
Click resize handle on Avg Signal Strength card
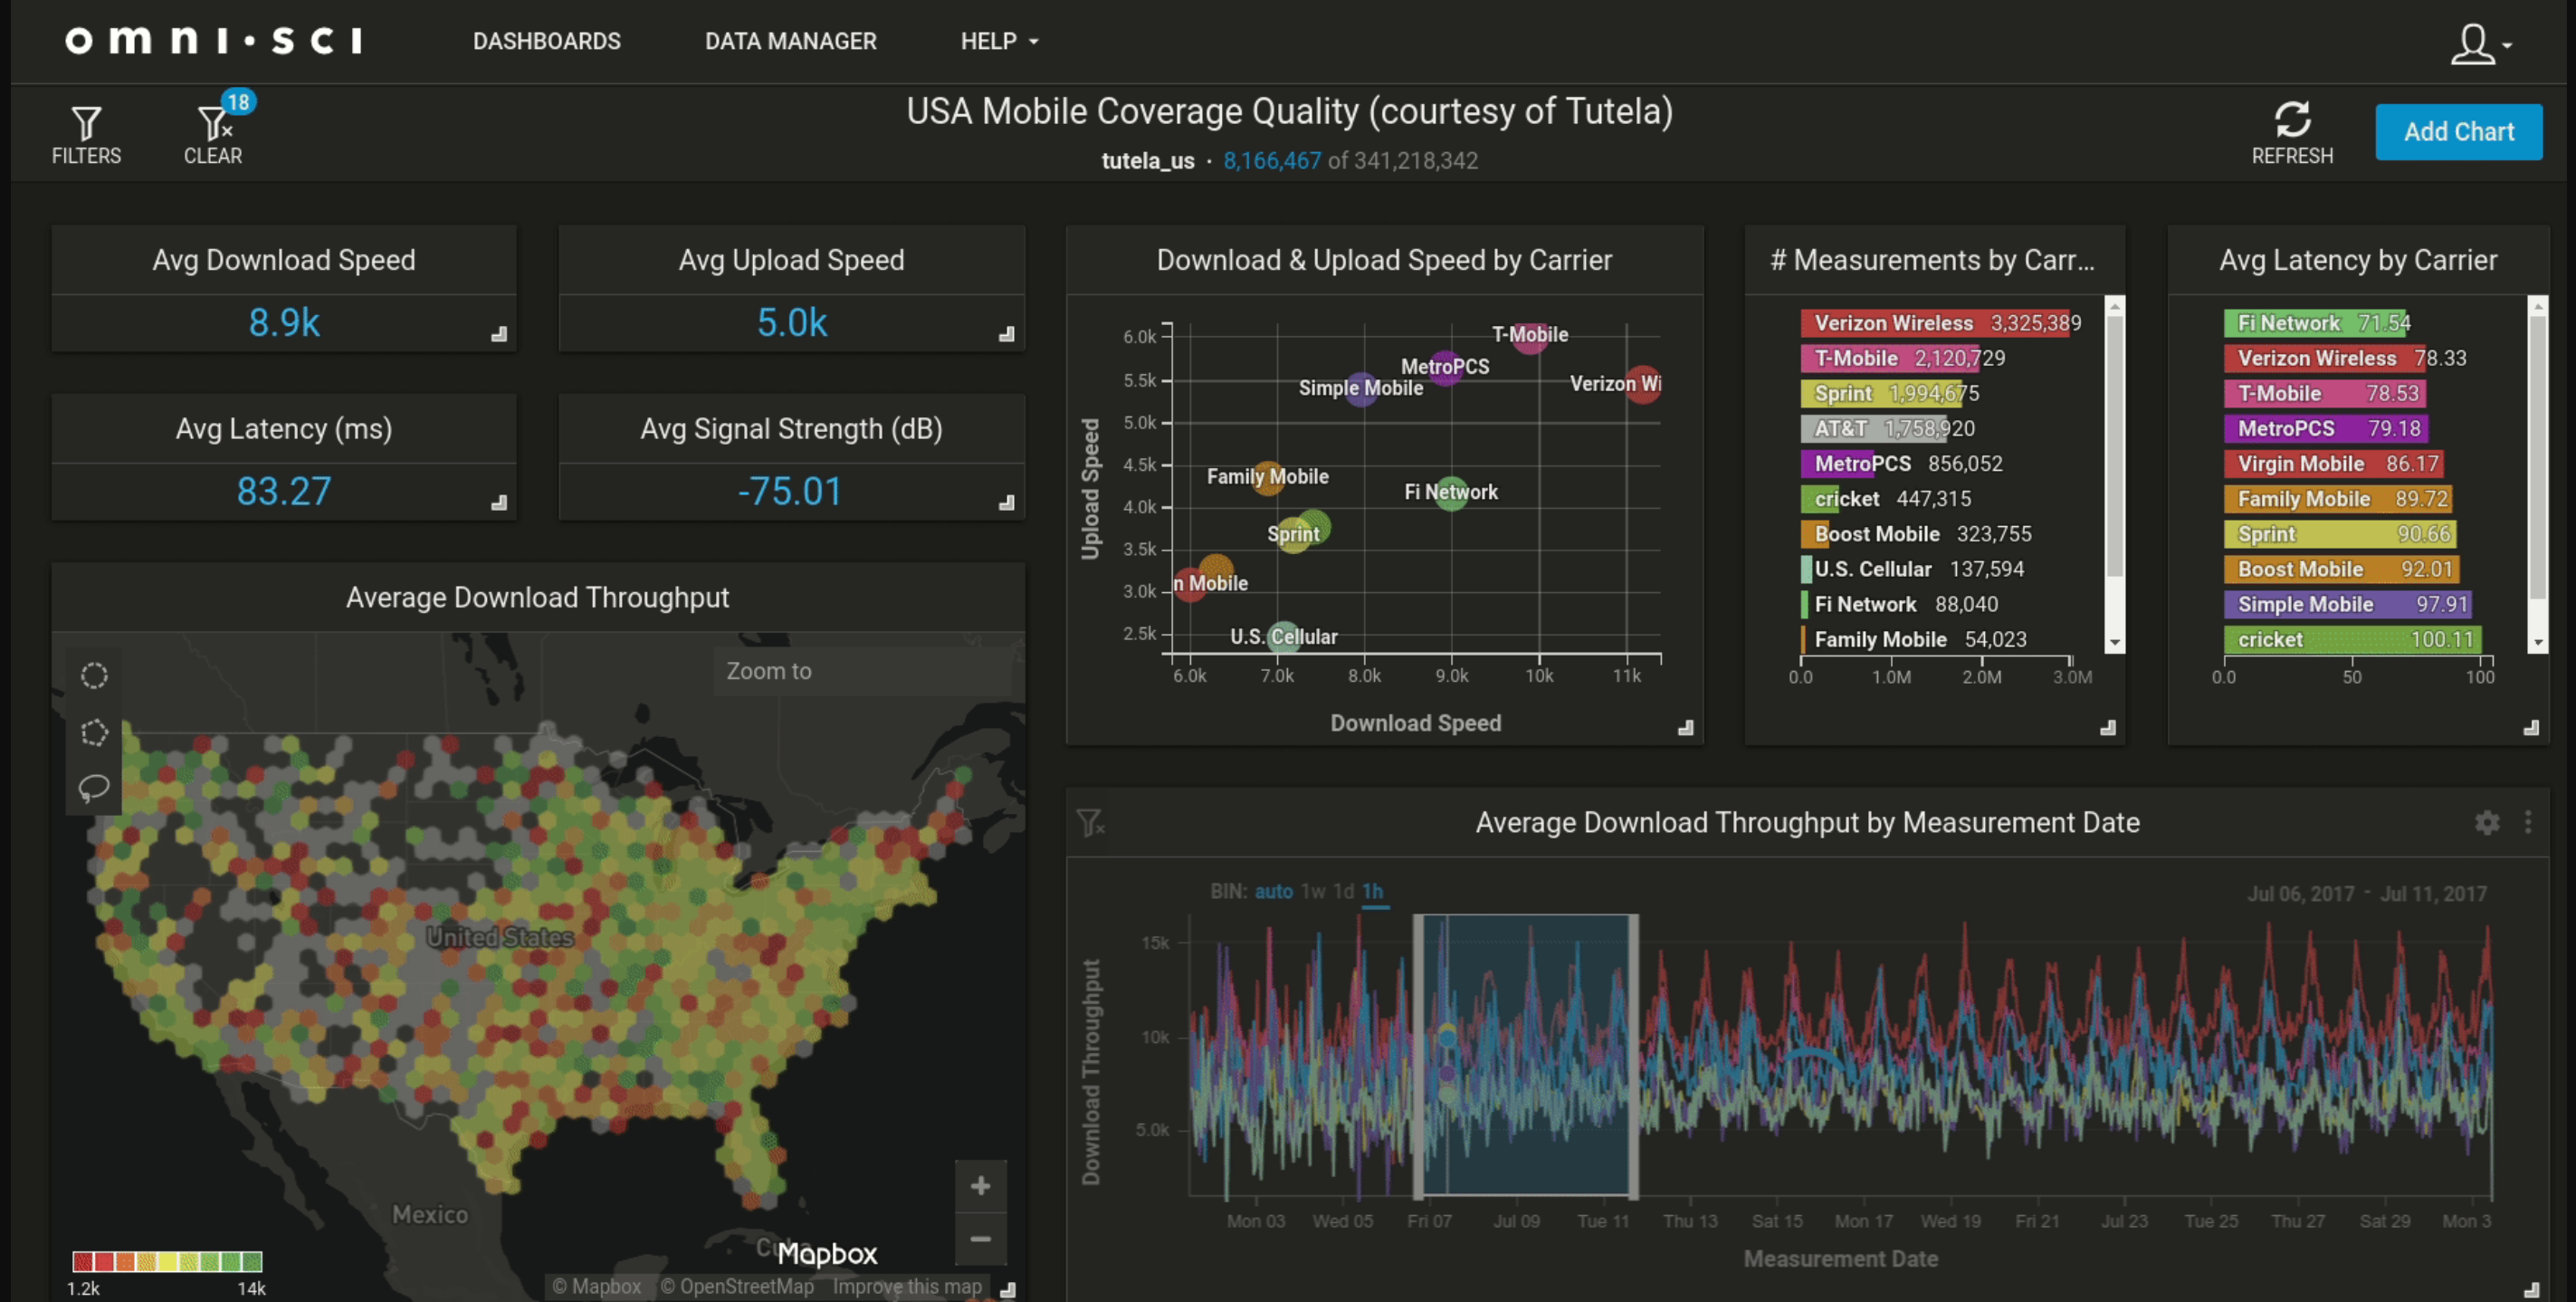click(x=1007, y=503)
